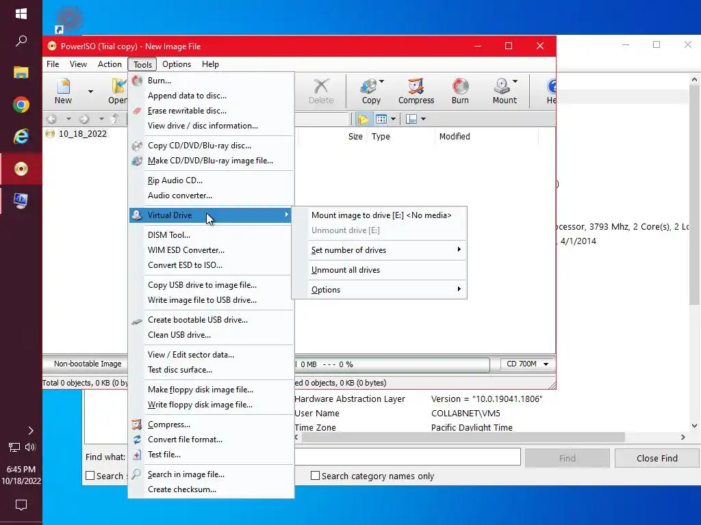Click the image size progress bar
This screenshot has height=525, width=701.
(392, 365)
